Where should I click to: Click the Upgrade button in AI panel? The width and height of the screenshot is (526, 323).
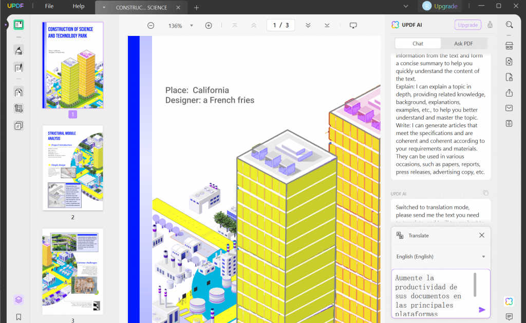pos(467,25)
